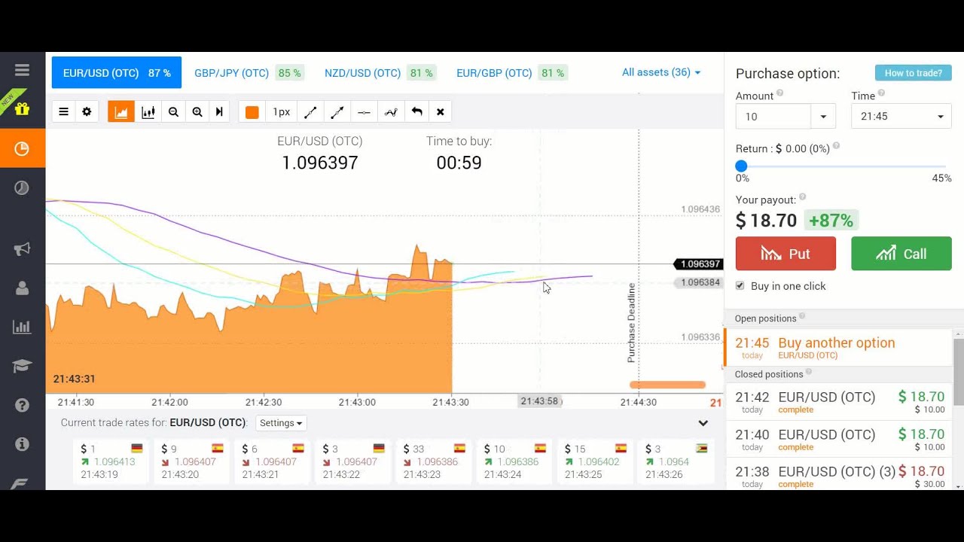Click Buy another option link

coord(836,343)
